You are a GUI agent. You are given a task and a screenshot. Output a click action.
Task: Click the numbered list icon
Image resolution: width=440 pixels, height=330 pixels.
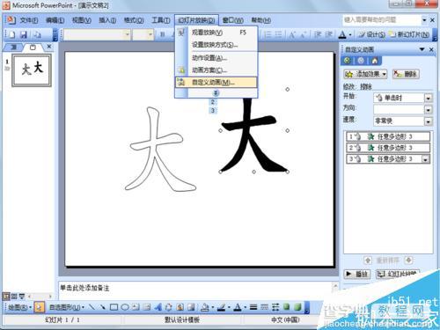tap(268, 34)
